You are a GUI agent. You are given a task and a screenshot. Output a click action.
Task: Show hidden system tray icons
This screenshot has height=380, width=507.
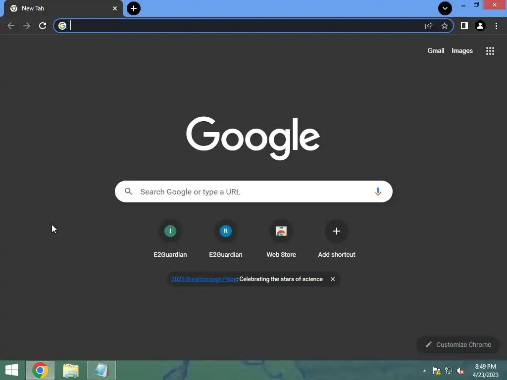[424, 371]
